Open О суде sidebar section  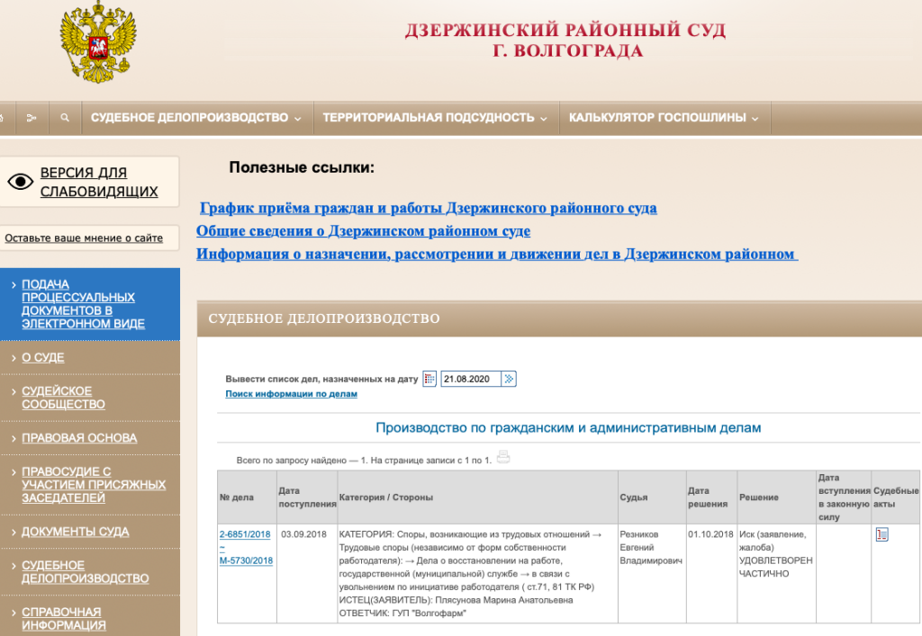(42, 358)
